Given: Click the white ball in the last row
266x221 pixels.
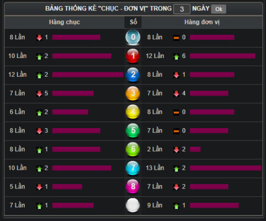Looking at the screenshot, I should [133, 205].
